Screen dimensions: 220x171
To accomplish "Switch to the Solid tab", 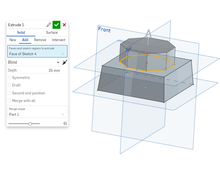I will (x=21, y=32).
